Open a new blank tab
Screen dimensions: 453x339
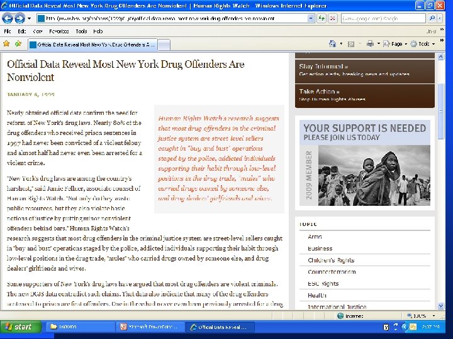pyautogui.click(x=164, y=45)
